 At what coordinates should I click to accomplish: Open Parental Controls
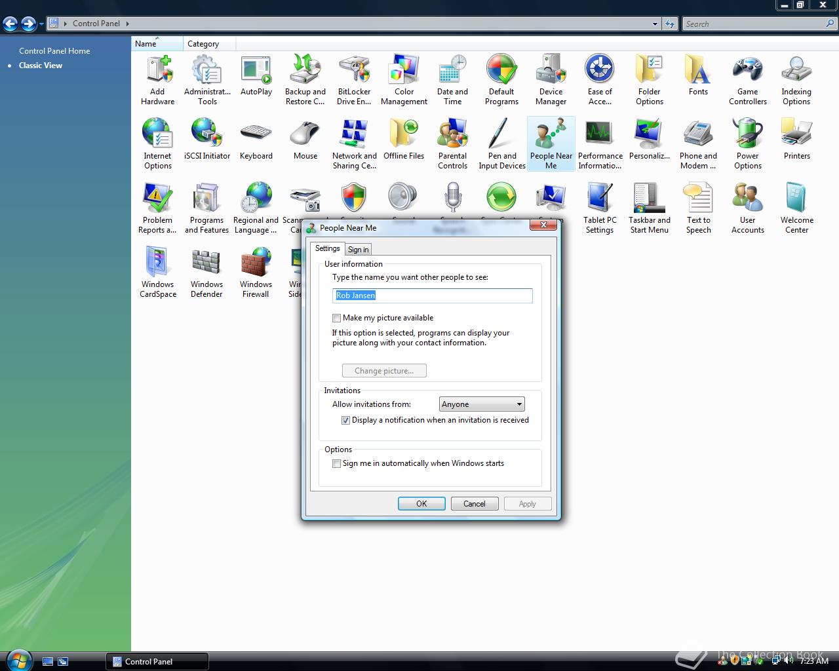(x=452, y=144)
